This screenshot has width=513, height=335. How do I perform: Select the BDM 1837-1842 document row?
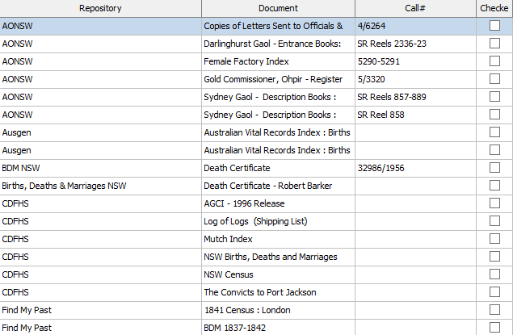click(x=234, y=328)
